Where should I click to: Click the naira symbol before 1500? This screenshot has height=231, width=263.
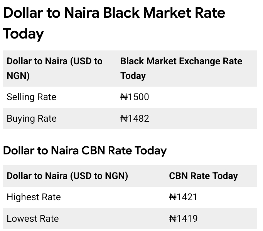tap(124, 97)
